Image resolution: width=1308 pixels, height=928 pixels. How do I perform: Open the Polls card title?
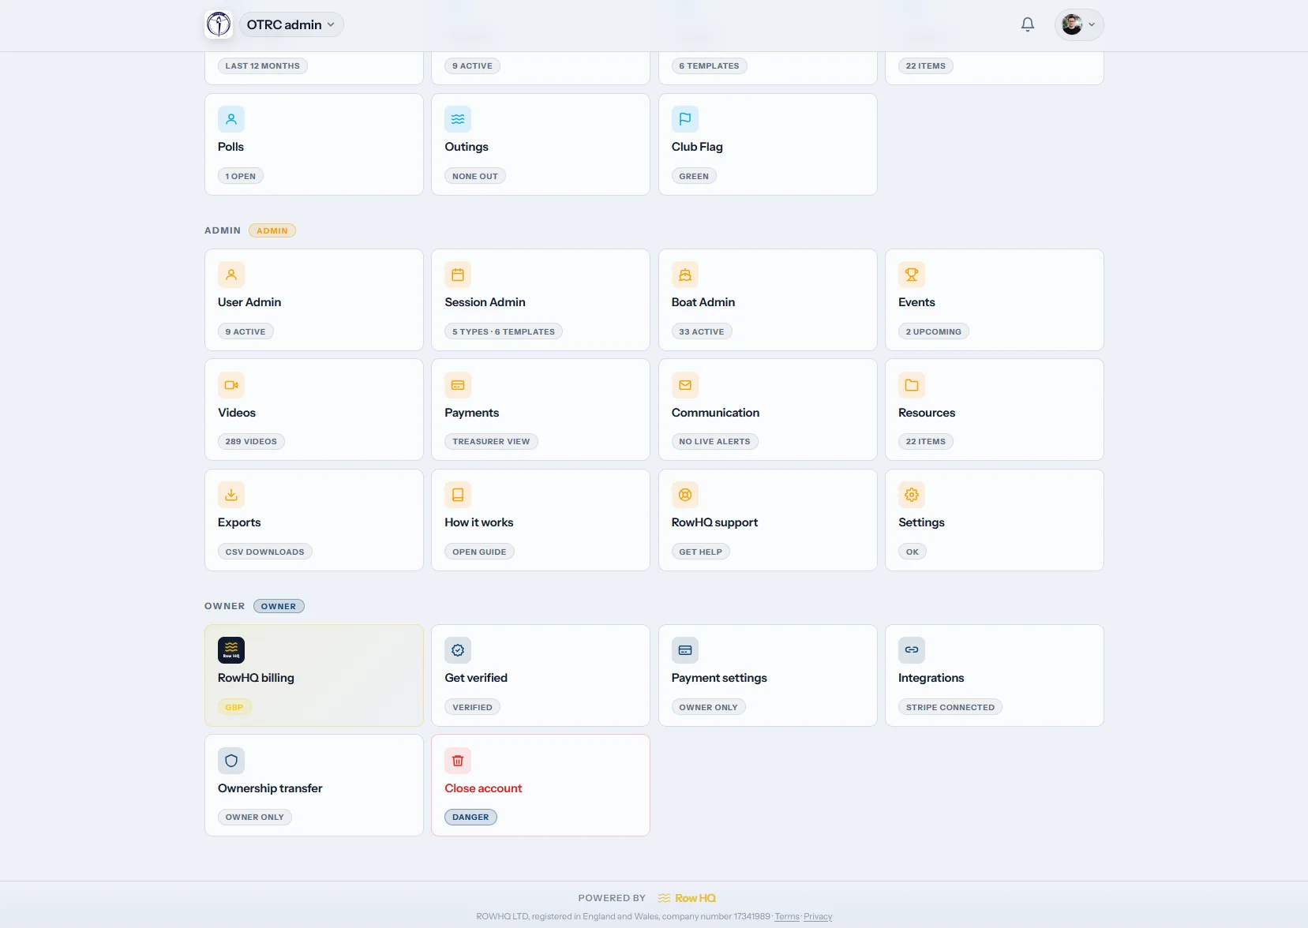(x=230, y=147)
